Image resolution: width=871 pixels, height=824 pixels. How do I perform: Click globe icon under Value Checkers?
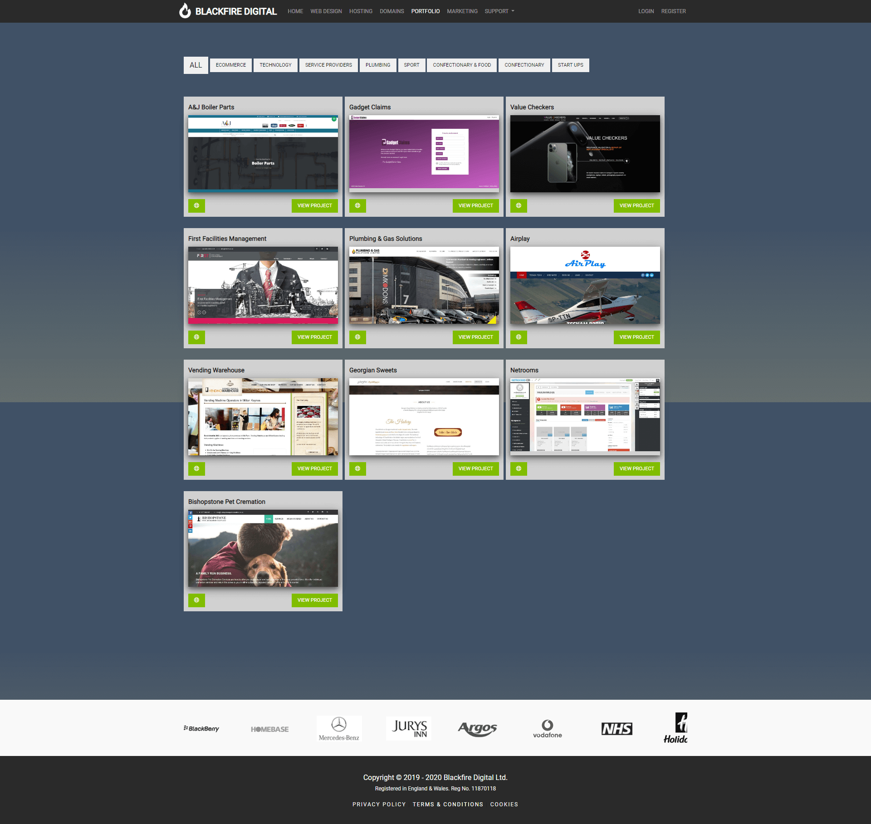[519, 205]
